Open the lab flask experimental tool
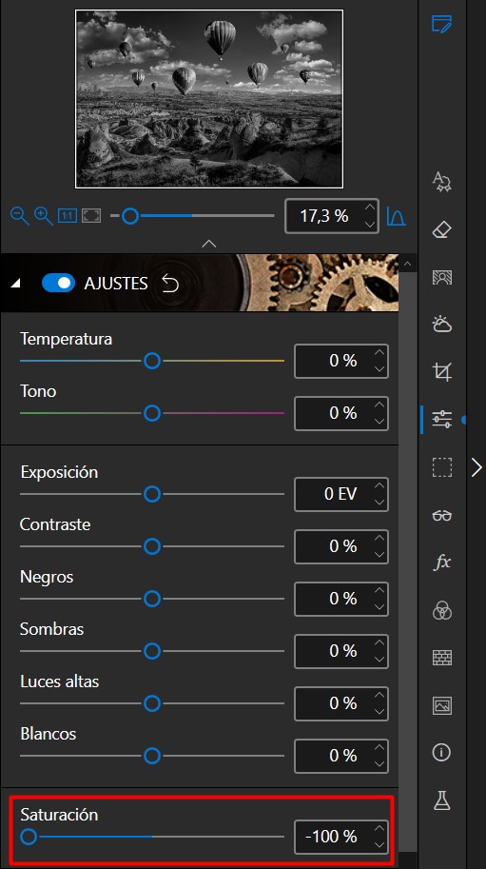486x869 pixels. tap(441, 800)
